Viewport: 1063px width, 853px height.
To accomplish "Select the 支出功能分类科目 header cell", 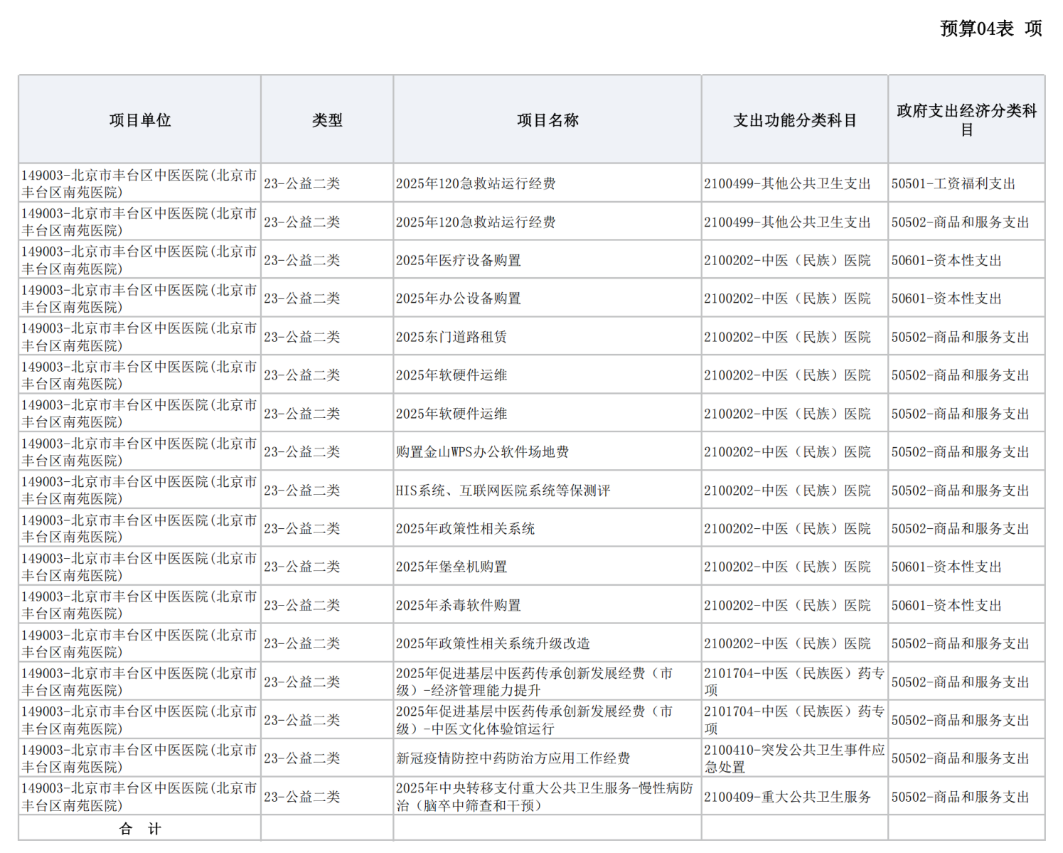I will tap(794, 120).
